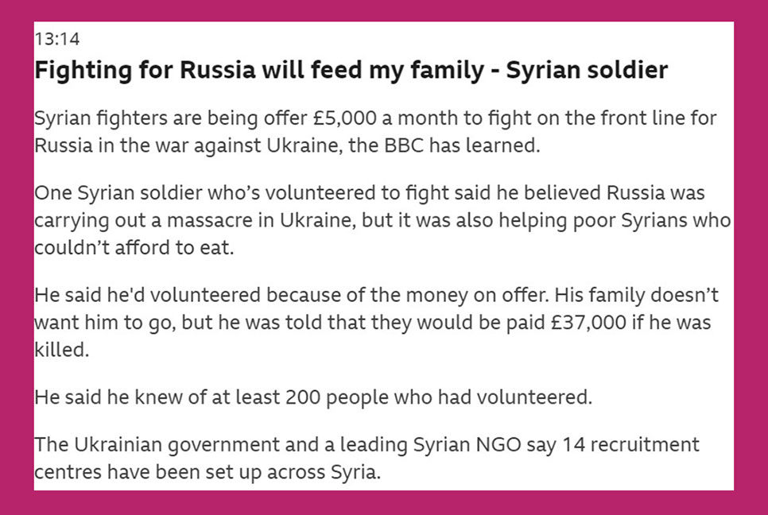
Task: Click 'Syrian soldier' in the headline
Action: tap(587, 70)
